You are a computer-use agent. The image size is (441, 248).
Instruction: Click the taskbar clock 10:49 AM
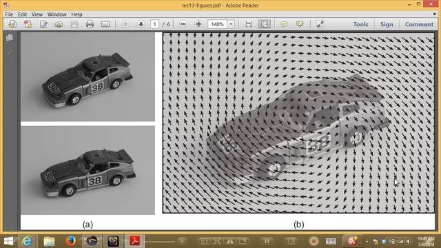coord(426,241)
